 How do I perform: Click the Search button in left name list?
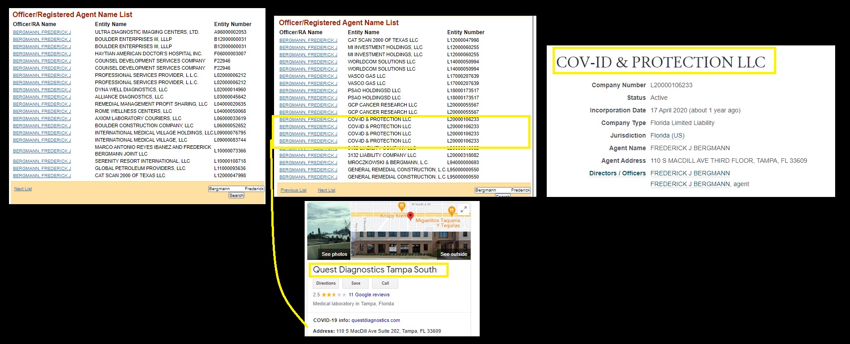tap(236, 196)
